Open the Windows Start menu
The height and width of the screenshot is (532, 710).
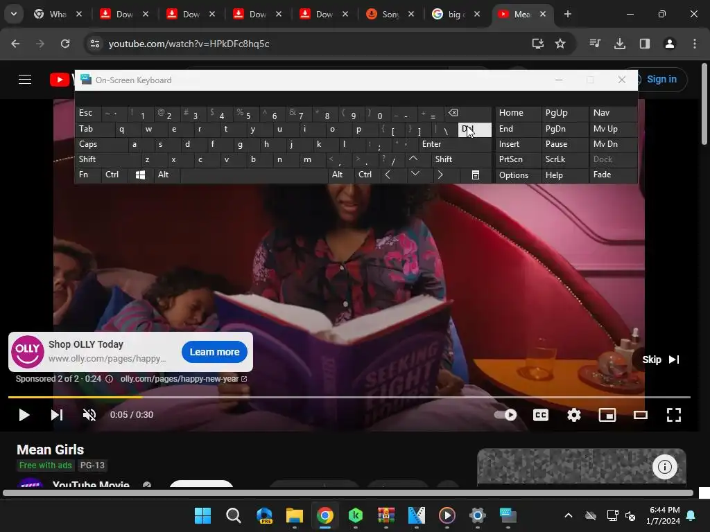(202, 515)
